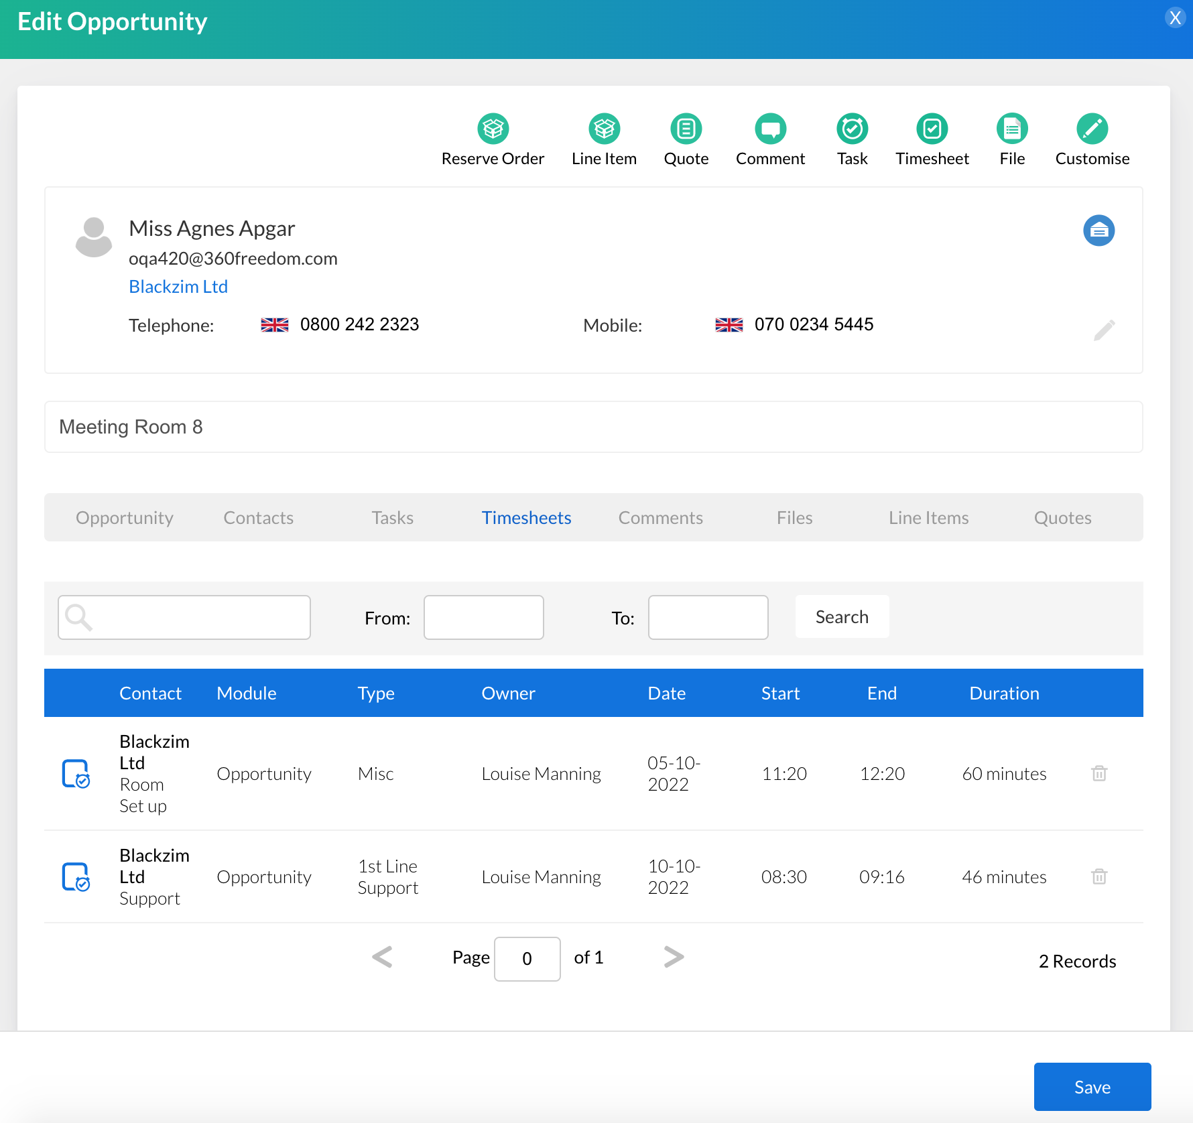Go to next page of timesheets
Screen dimensions: 1193x1123
click(x=674, y=957)
